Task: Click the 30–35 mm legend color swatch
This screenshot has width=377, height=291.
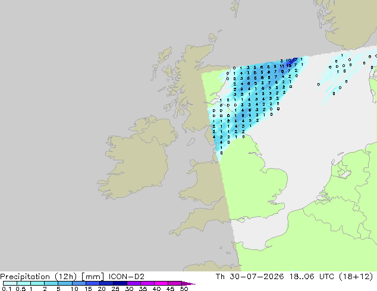Action: tap(134, 283)
